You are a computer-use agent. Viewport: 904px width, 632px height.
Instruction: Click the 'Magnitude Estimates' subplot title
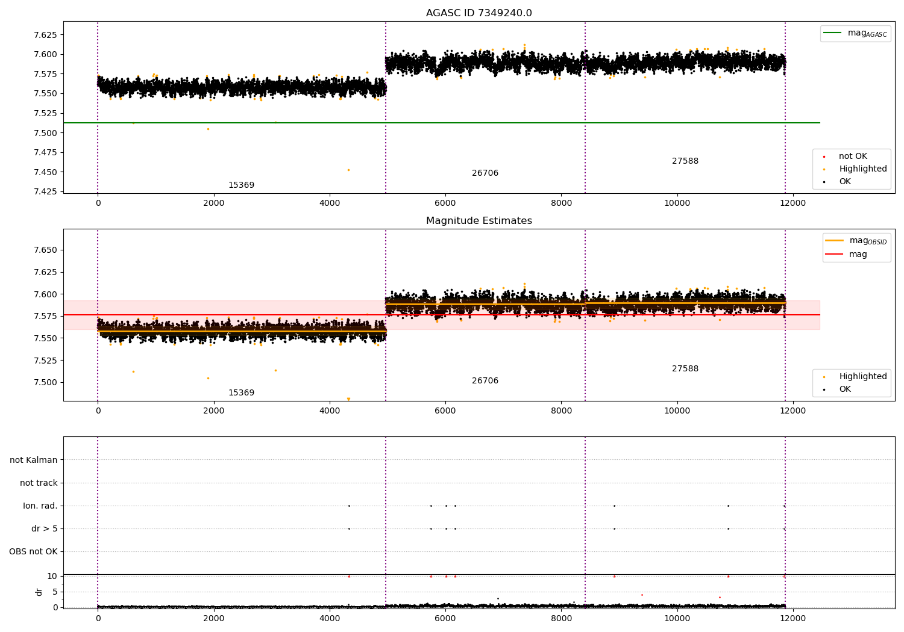click(x=479, y=221)
